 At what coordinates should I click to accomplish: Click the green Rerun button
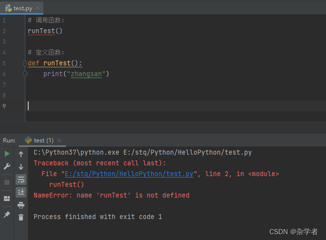point(7,154)
